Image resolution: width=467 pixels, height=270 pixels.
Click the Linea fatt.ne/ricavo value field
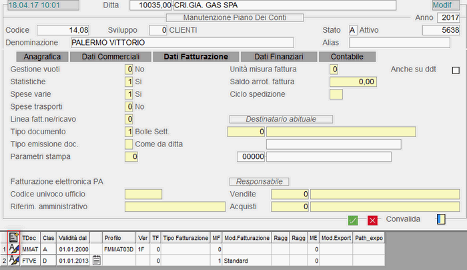pos(129,120)
